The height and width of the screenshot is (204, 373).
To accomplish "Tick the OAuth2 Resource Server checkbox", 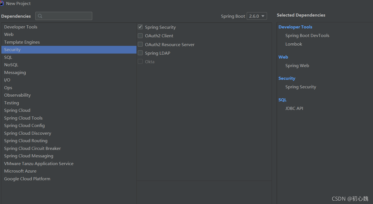I will click(140, 44).
